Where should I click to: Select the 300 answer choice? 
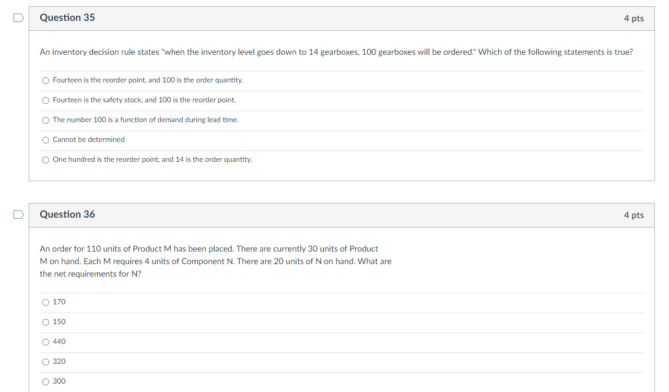point(45,382)
